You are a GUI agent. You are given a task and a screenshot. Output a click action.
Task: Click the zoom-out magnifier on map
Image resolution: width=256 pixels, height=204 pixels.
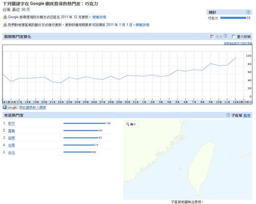point(127,124)
